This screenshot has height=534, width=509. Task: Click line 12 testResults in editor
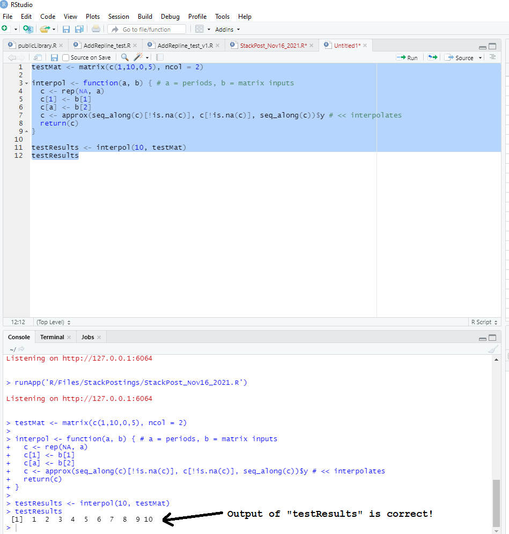(55, 156)
